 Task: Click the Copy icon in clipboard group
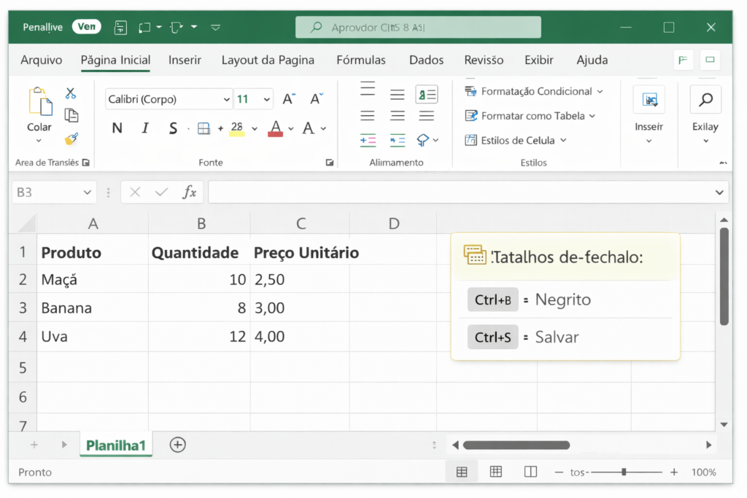(x=71, y=115)
